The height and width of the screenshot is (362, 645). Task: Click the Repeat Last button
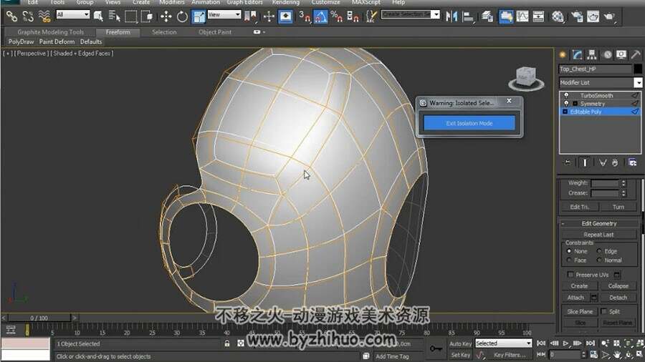coord(598,235)
